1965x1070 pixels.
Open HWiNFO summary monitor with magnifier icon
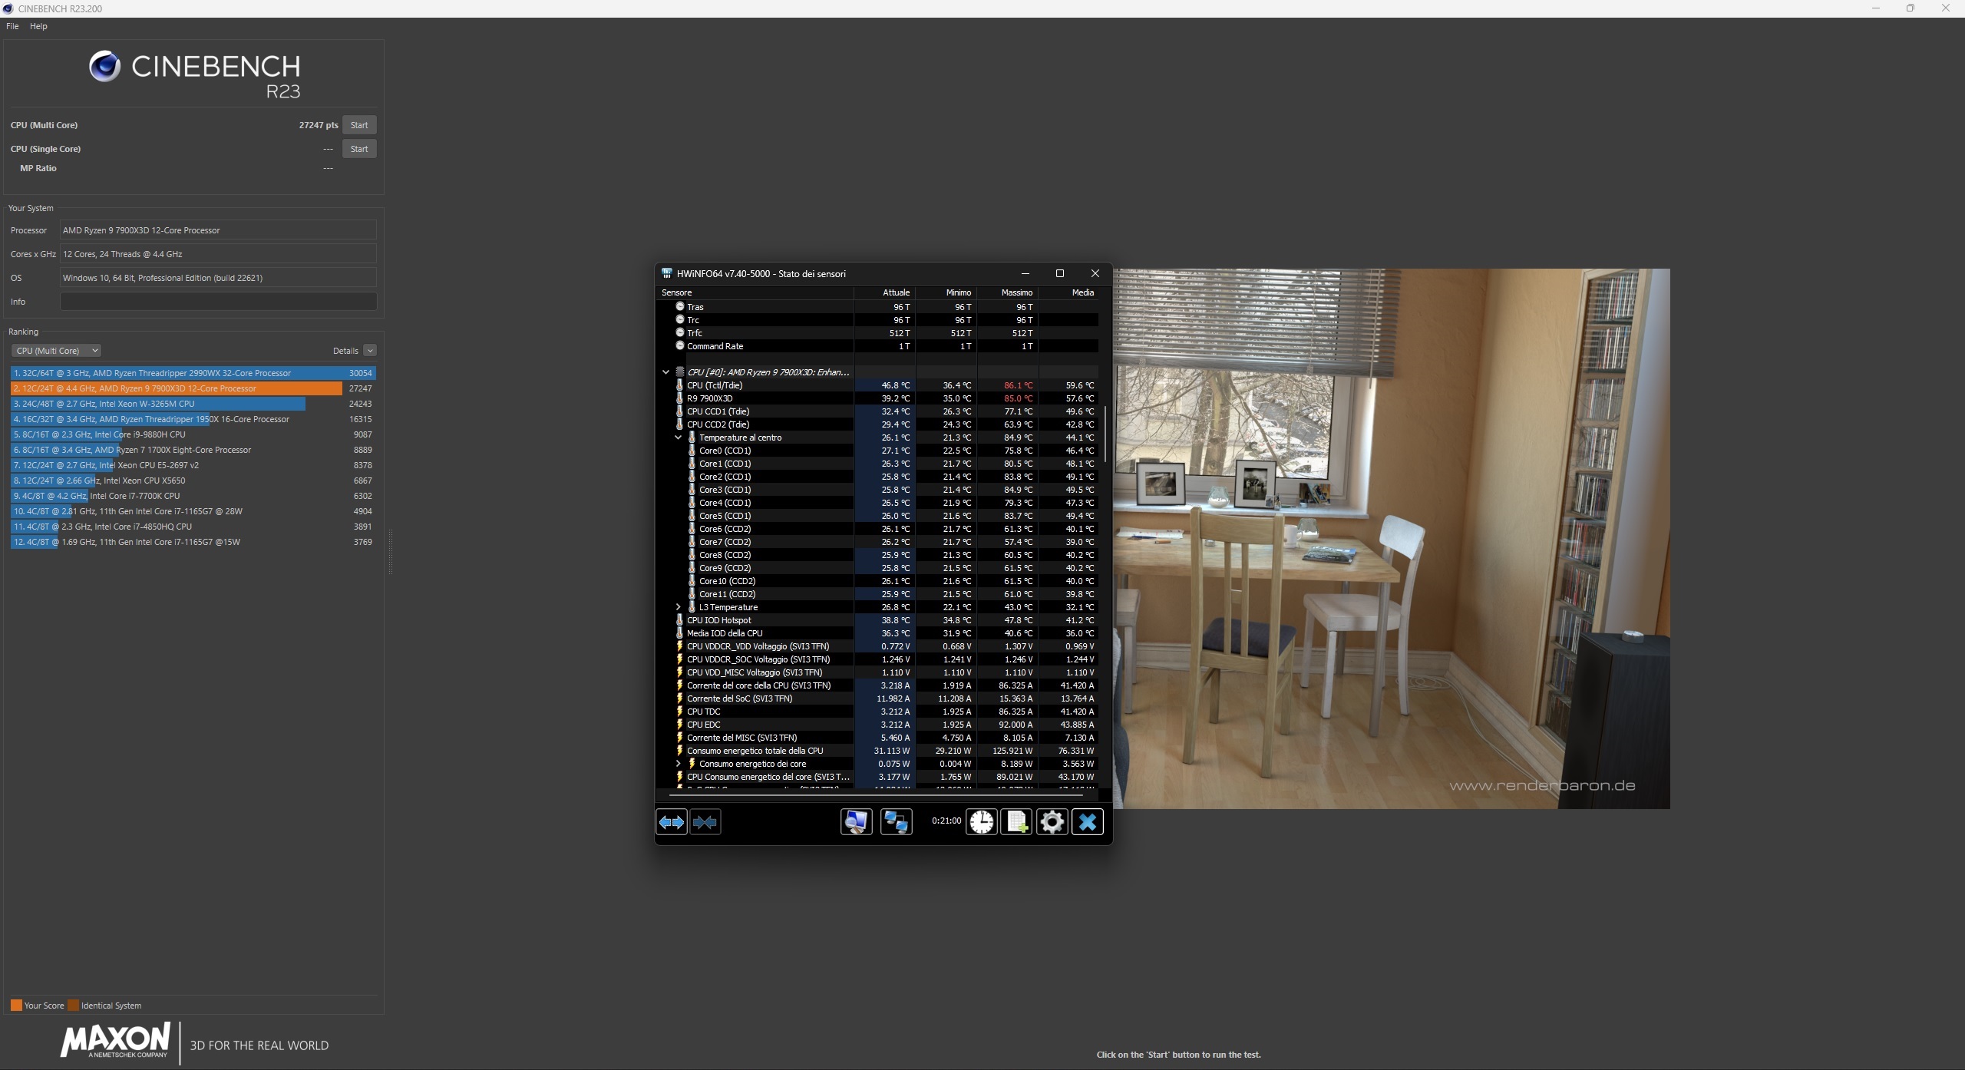pos(856,822)
